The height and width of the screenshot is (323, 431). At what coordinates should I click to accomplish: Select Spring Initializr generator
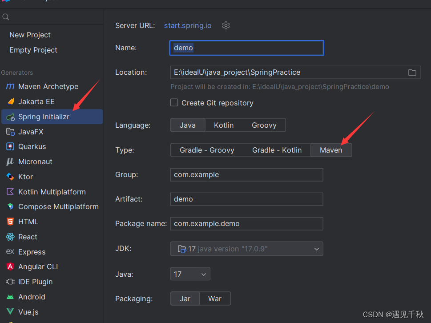tap(52, 117)
